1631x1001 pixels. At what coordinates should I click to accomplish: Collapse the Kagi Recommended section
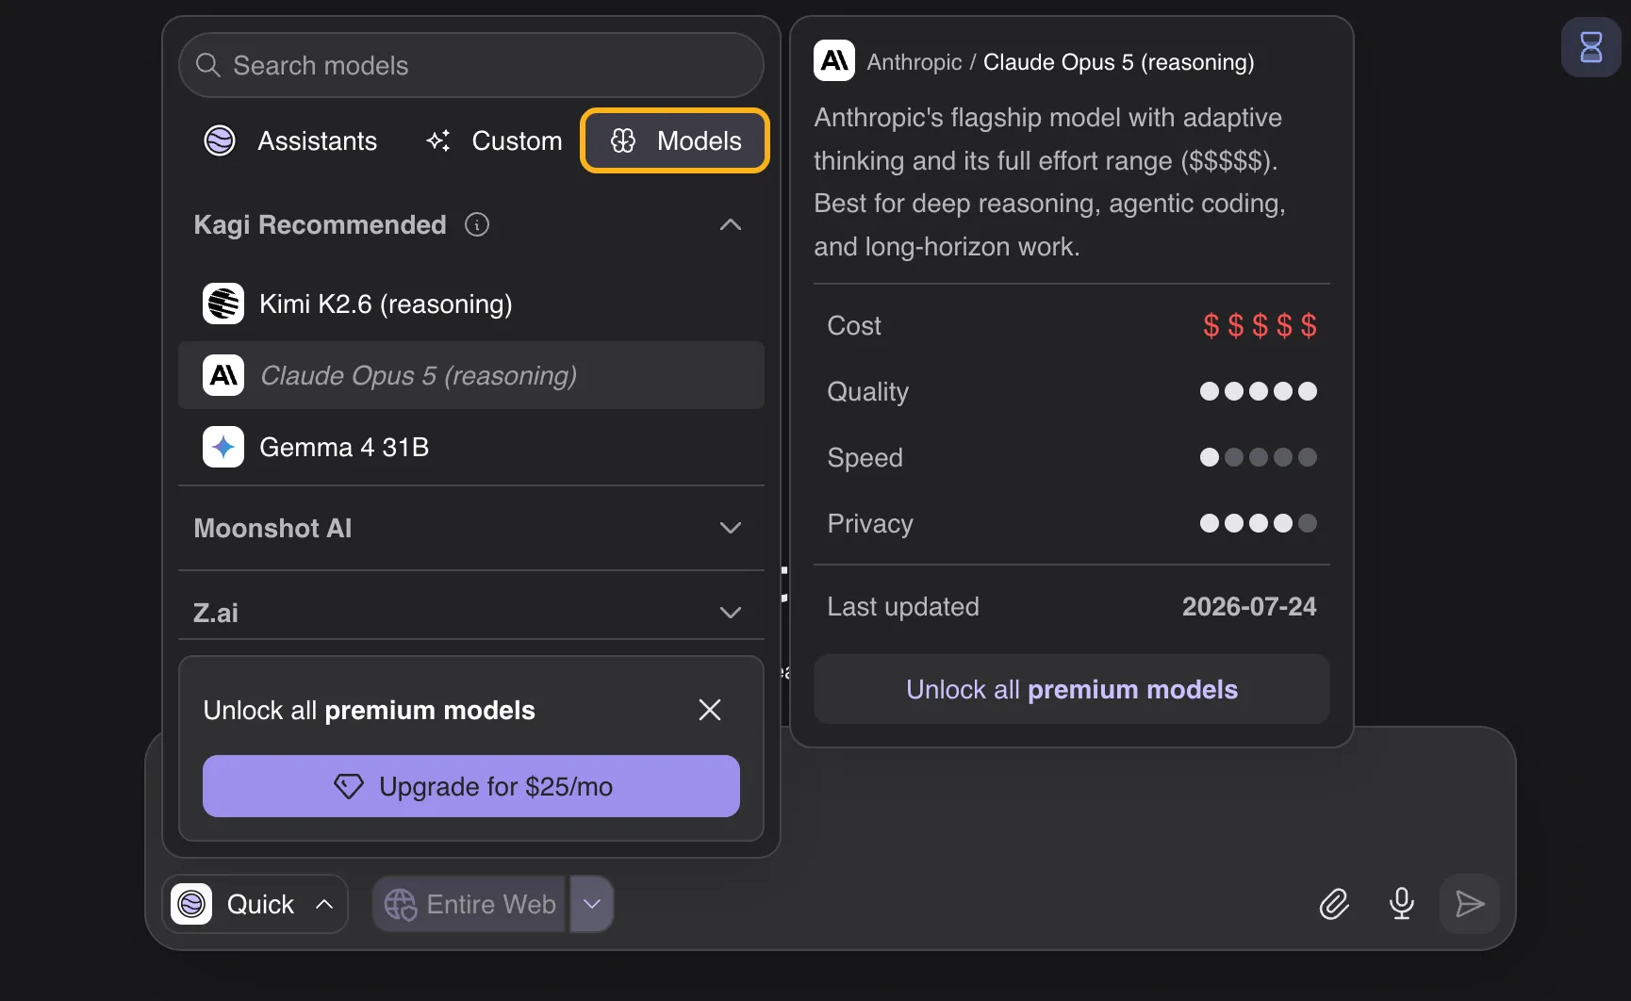point(731,224)
